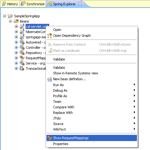This screenshot has height=150, width=150.
Task: Click the Remove from Context icon
Action: 50,44
